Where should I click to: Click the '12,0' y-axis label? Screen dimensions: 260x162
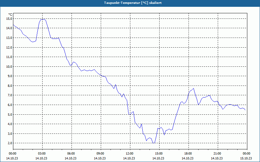(9, 47)
